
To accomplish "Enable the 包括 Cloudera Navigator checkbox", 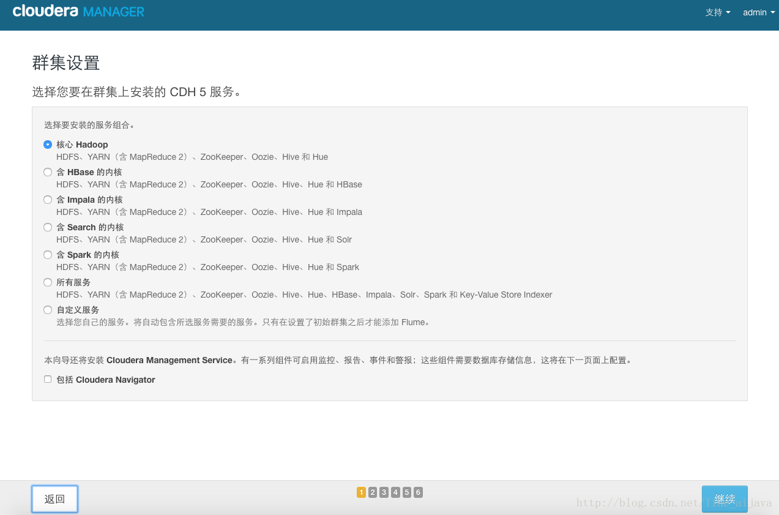I will 48,380.
